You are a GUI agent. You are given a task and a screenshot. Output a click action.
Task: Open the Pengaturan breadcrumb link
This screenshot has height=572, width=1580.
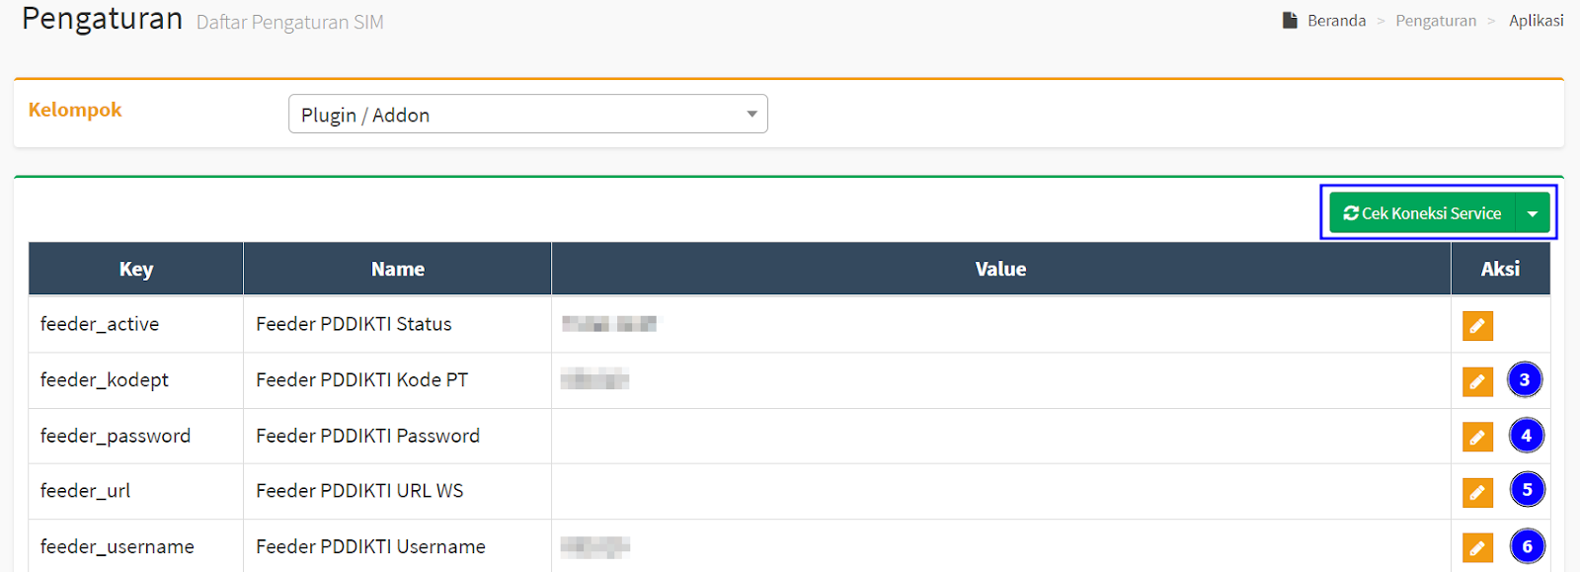(1436, 21)
